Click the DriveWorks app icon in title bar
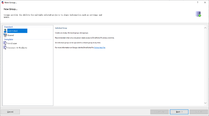Screen dimensions: 209x116 (3, 3)
